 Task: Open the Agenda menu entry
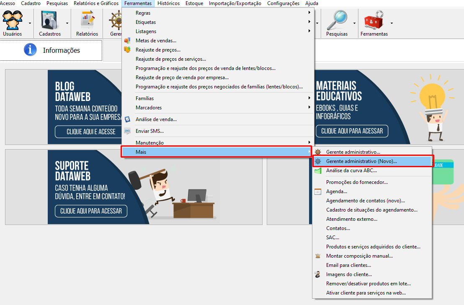pyautogui.click(x=336, y=191)
